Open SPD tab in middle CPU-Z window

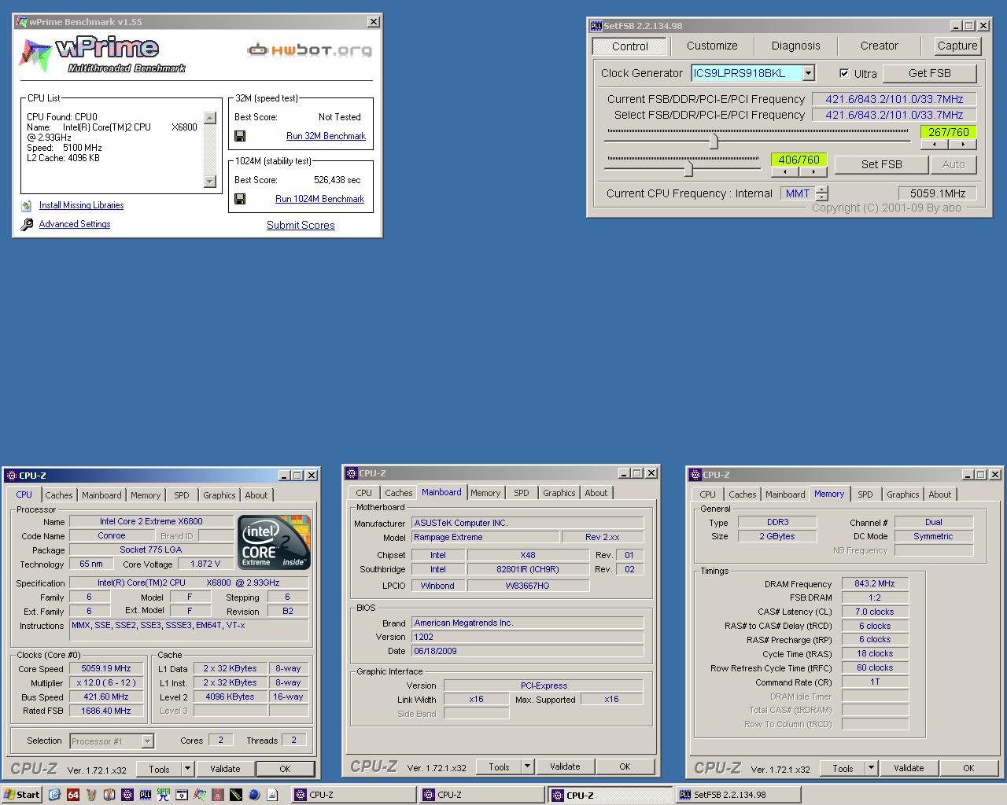(x=521, y=493)
